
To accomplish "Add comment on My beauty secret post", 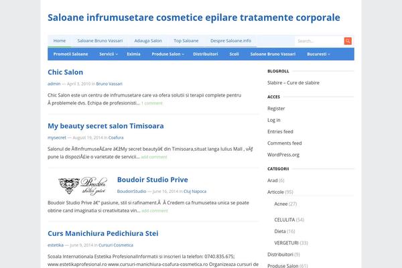I will point(154,157).
